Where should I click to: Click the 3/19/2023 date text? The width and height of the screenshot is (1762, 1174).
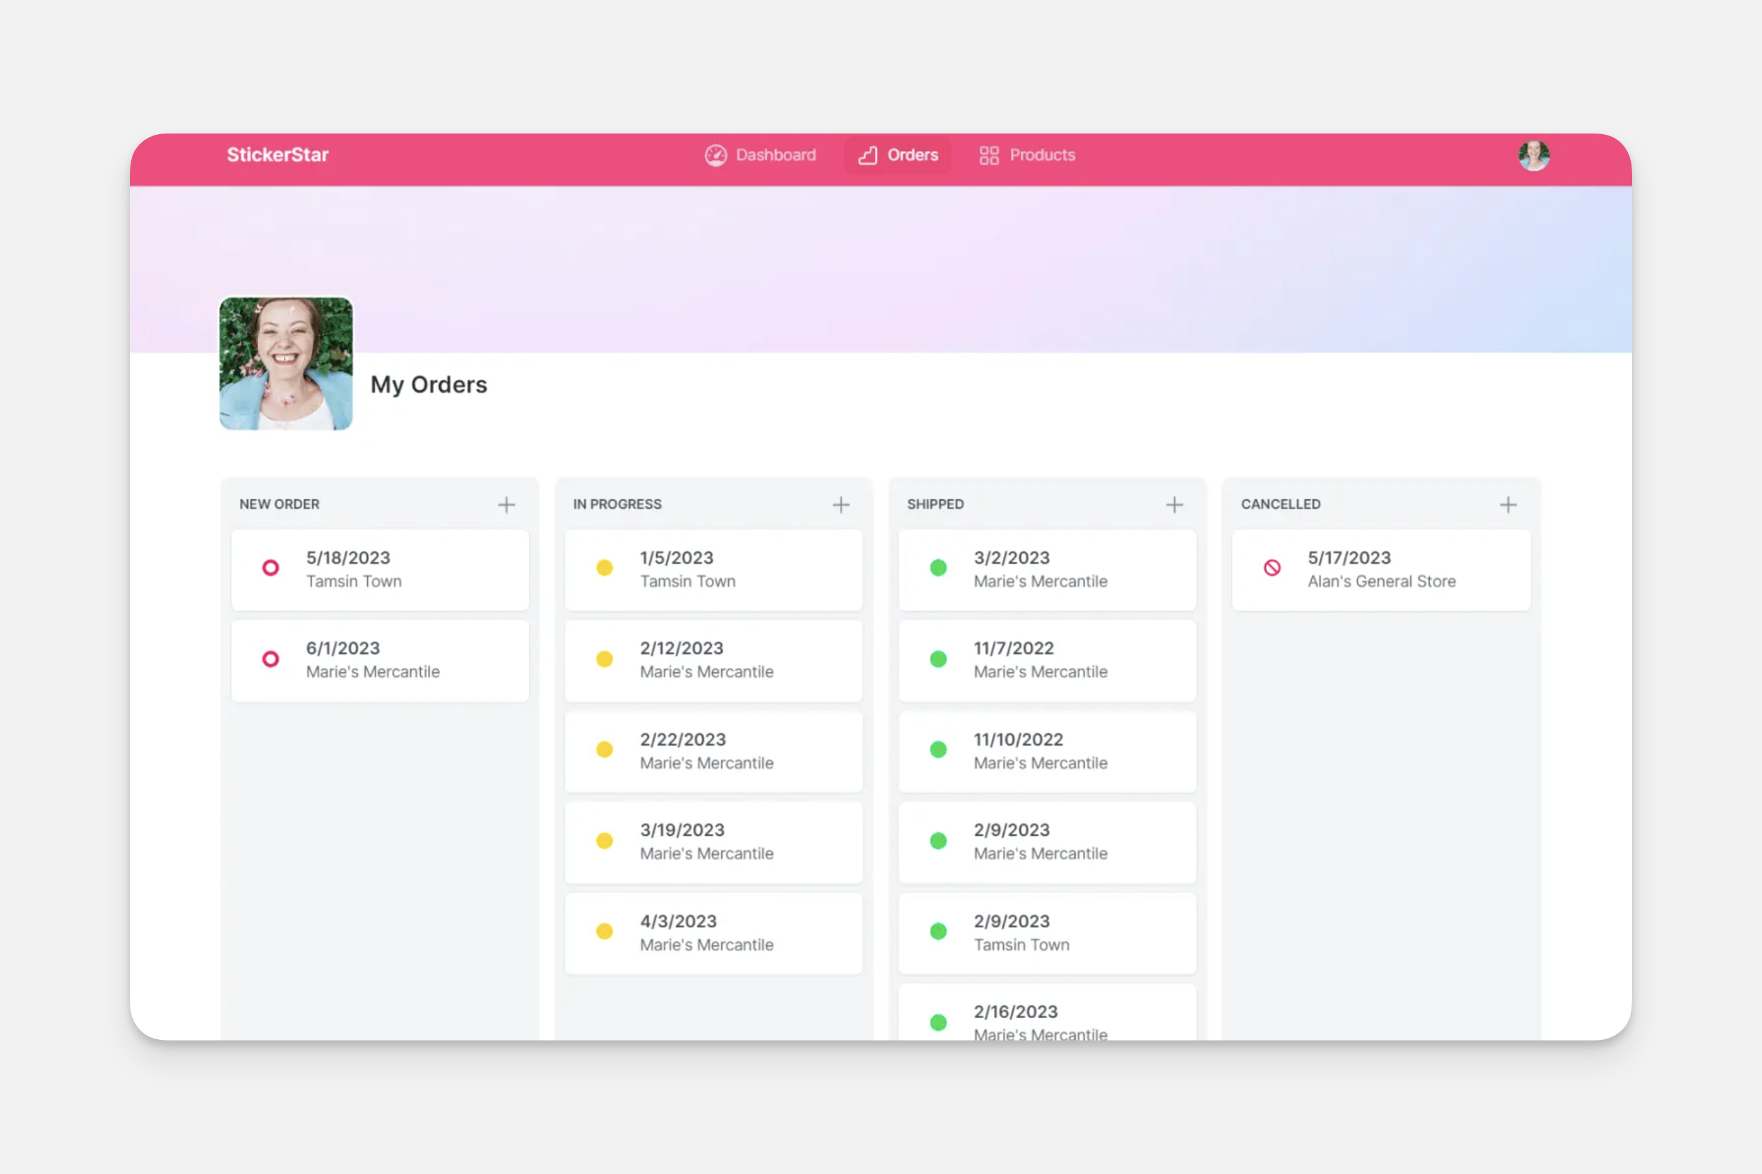pyautogui.click(x=682, y=830)
